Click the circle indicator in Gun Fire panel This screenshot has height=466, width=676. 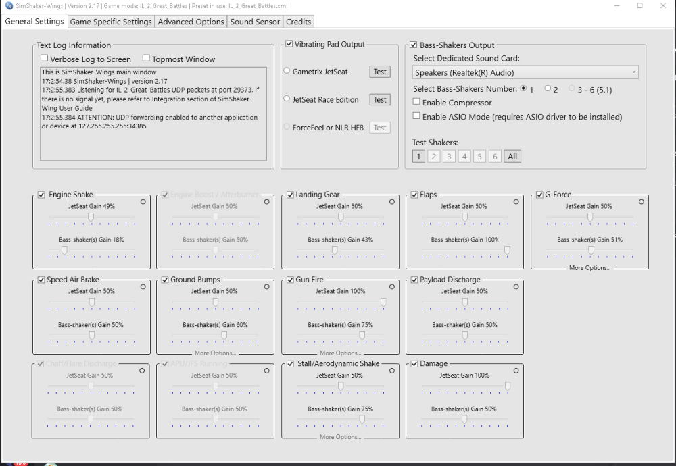[x=392, y=287]
